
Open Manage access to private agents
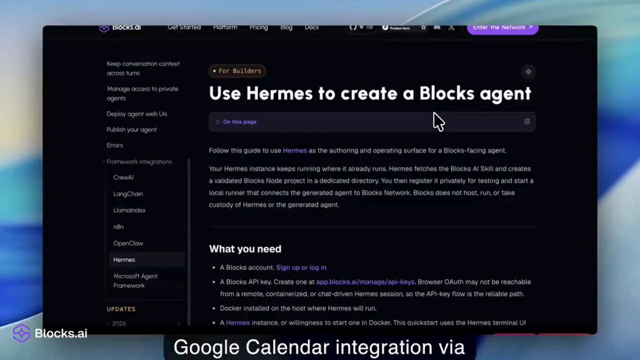click(x=142, y=93)
